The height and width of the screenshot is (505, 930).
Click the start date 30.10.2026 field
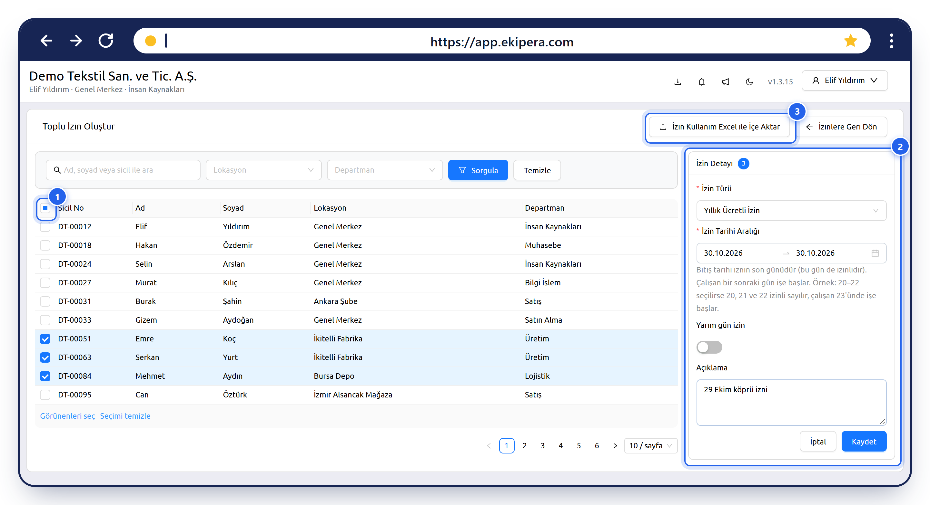724,253
